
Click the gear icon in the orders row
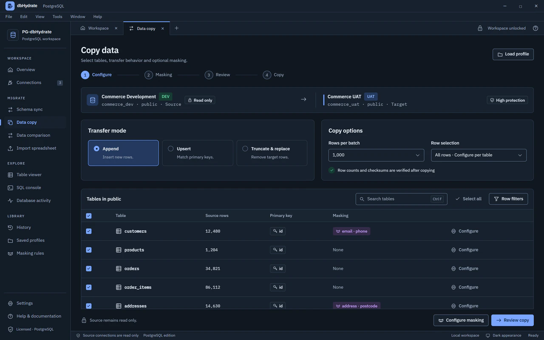tap(453, 269)
